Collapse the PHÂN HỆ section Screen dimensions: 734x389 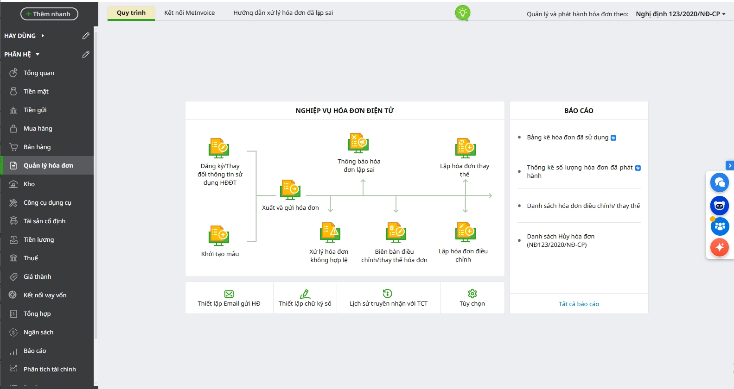(38, 54)
